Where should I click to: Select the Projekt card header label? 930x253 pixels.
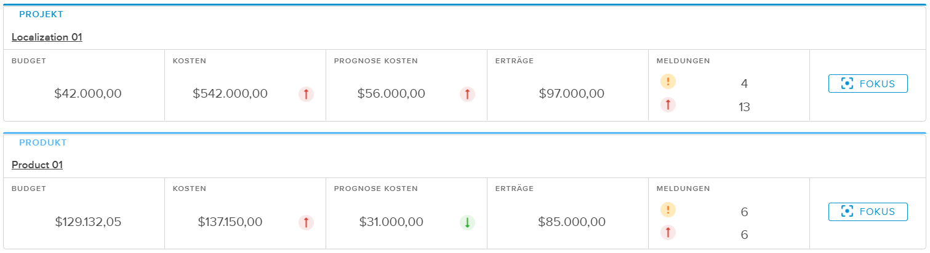[41, 14]
